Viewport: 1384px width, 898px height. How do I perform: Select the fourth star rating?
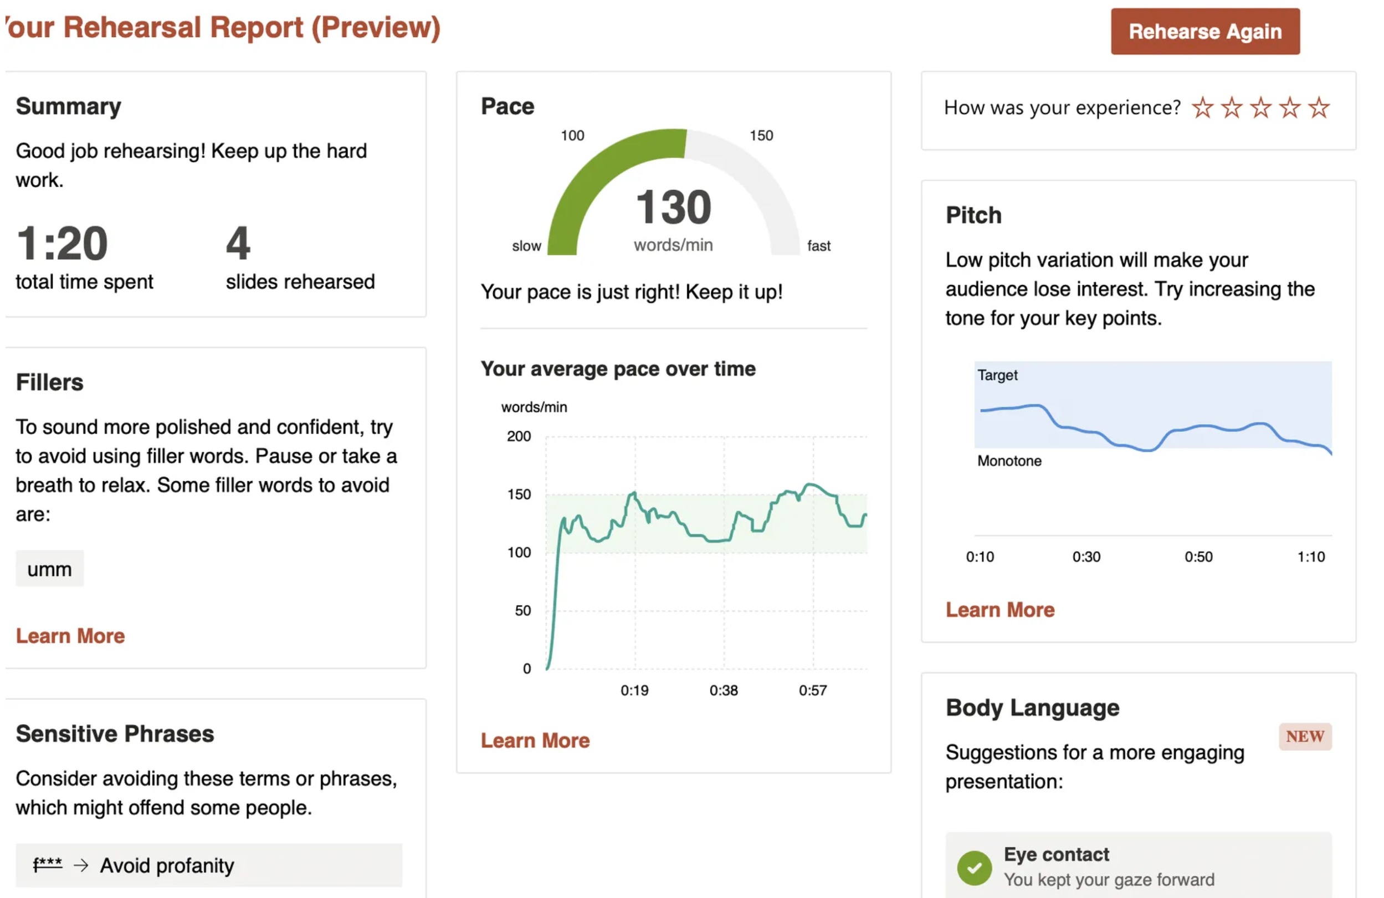point(1290,108)
